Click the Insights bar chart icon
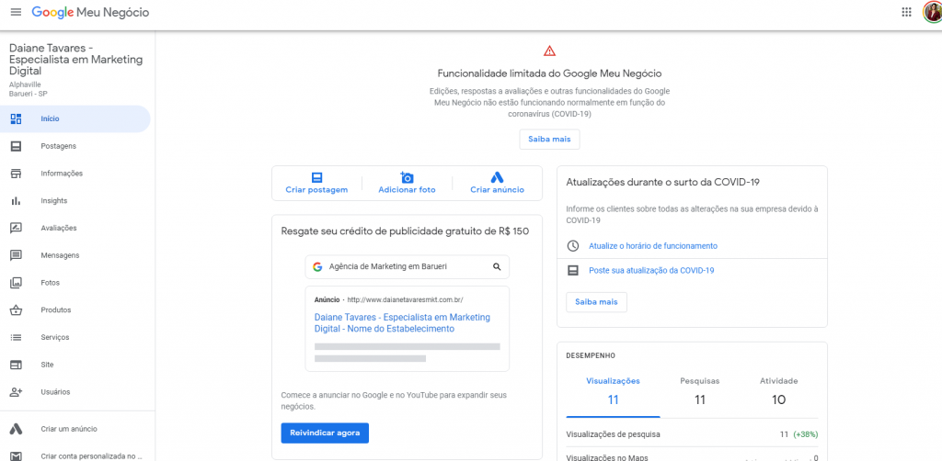942x461 pixels. tap(17, 201)
